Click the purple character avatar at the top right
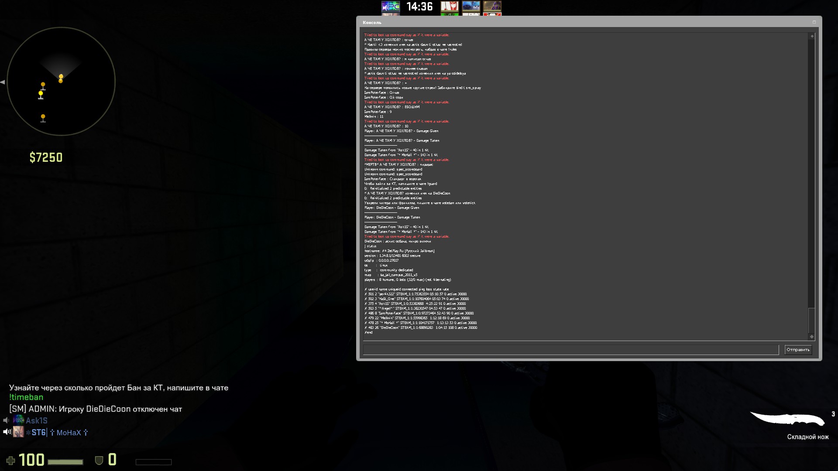Screen dimensions: 838x471 tap(492, 7)
